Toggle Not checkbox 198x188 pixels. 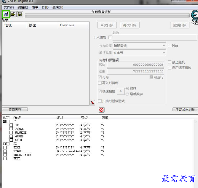tap(170, 46)
